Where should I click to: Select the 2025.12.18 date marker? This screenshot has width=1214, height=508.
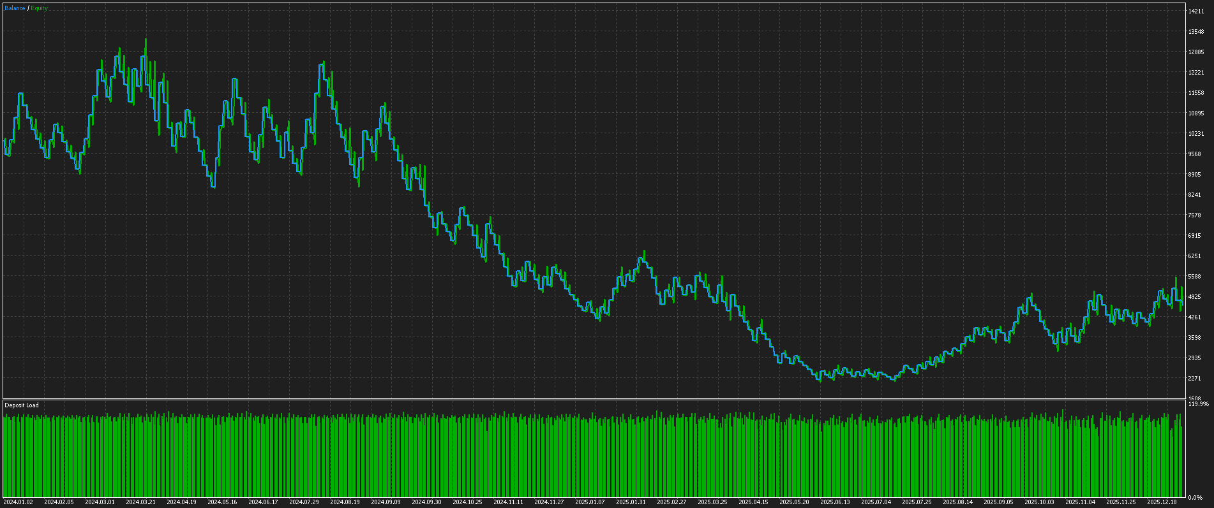click(1162, 502)
